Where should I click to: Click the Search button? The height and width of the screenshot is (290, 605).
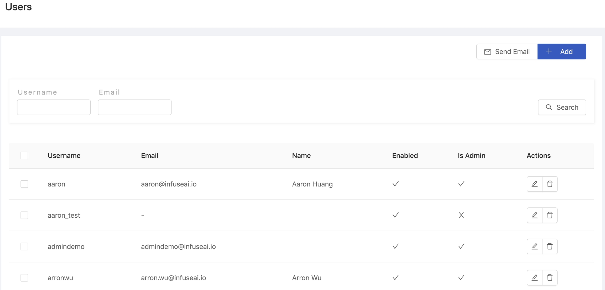pyautogui.click(x=562, y=107)
